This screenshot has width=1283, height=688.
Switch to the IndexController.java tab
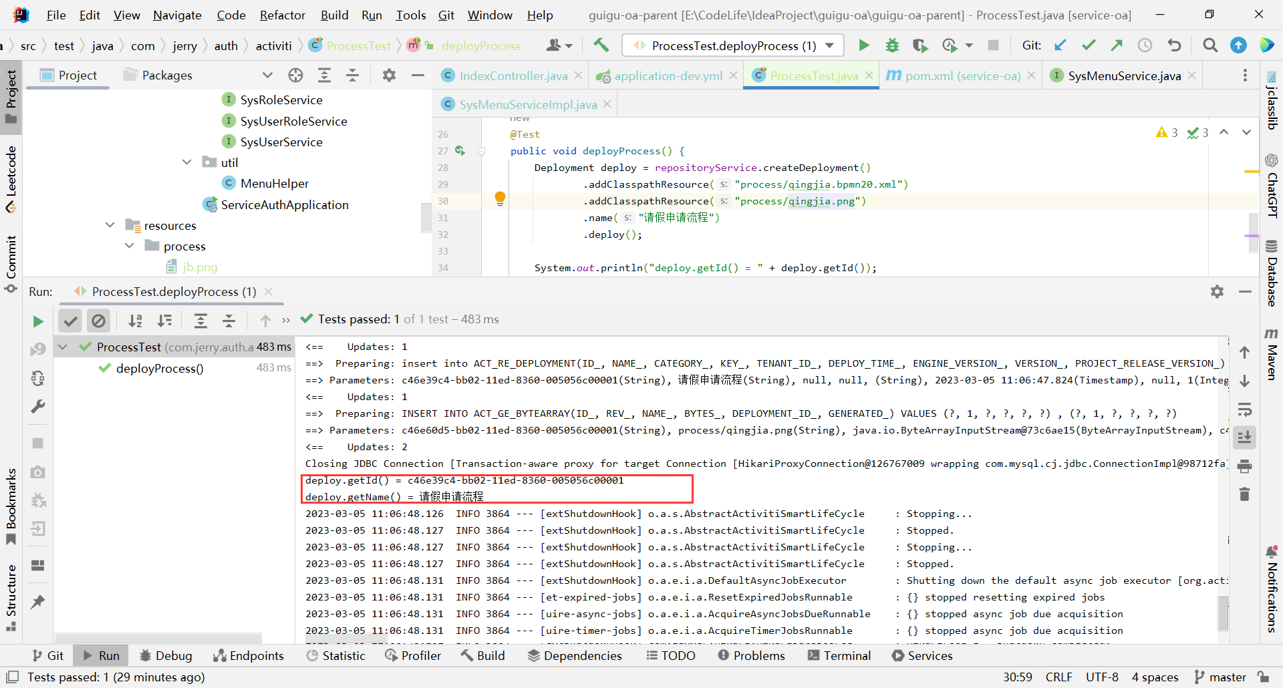tap(513, 76)
